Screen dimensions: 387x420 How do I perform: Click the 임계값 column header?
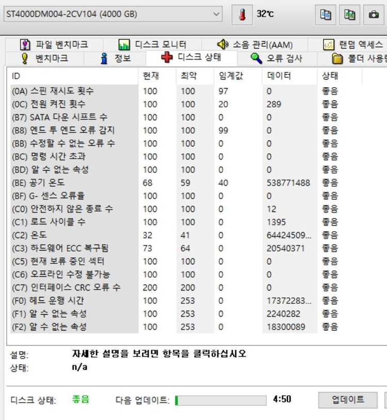coord(238,76)
